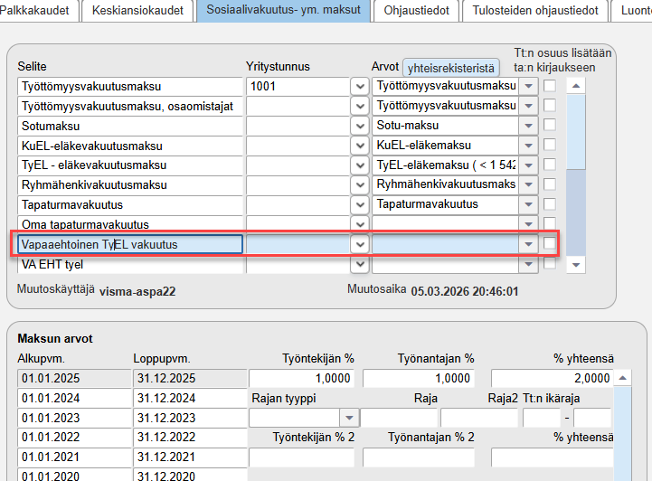Enable checkbox in Sotumaksu row
Image resolution: width=652 pixels, height=481 pixels.
550,125
